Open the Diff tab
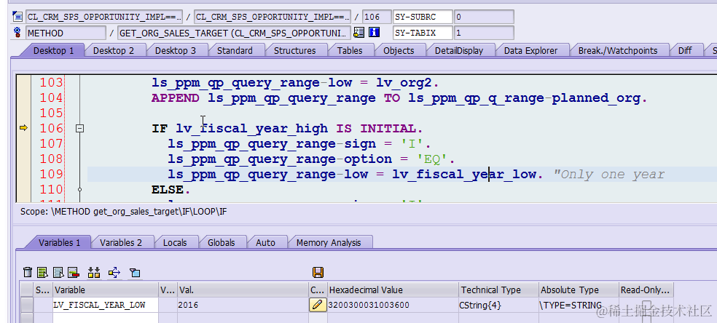The width and height of the screenshot is (717, 323). tap(684, 51)
